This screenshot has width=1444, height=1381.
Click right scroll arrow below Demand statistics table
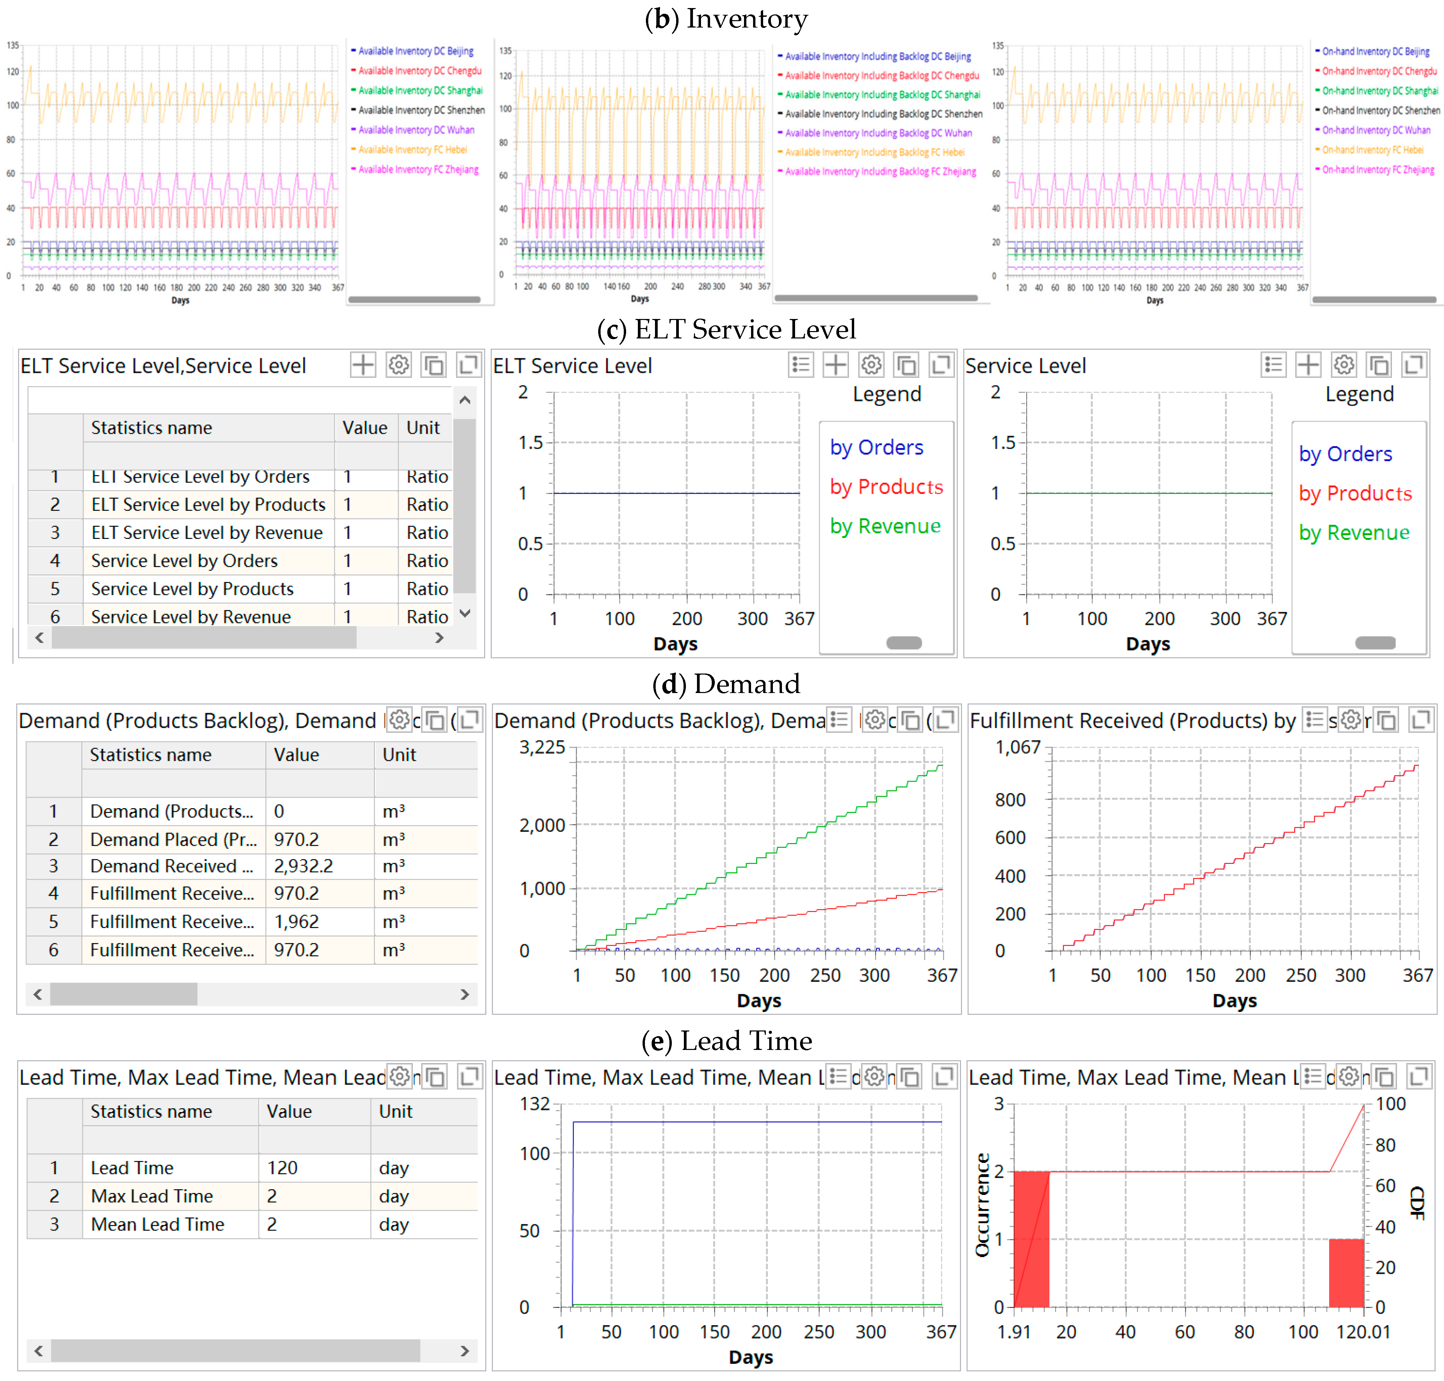point(465,995)
